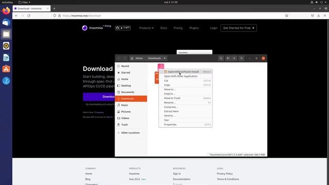Choose Open With Software Install

[186, 72]
